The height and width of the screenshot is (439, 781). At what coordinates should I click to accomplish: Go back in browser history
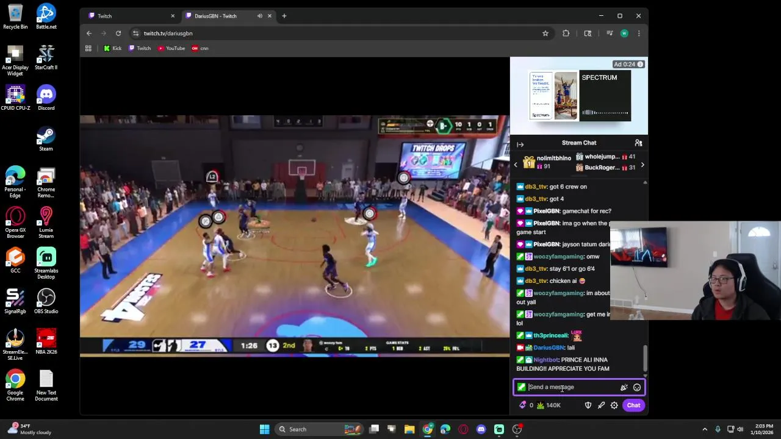[89, 34]
